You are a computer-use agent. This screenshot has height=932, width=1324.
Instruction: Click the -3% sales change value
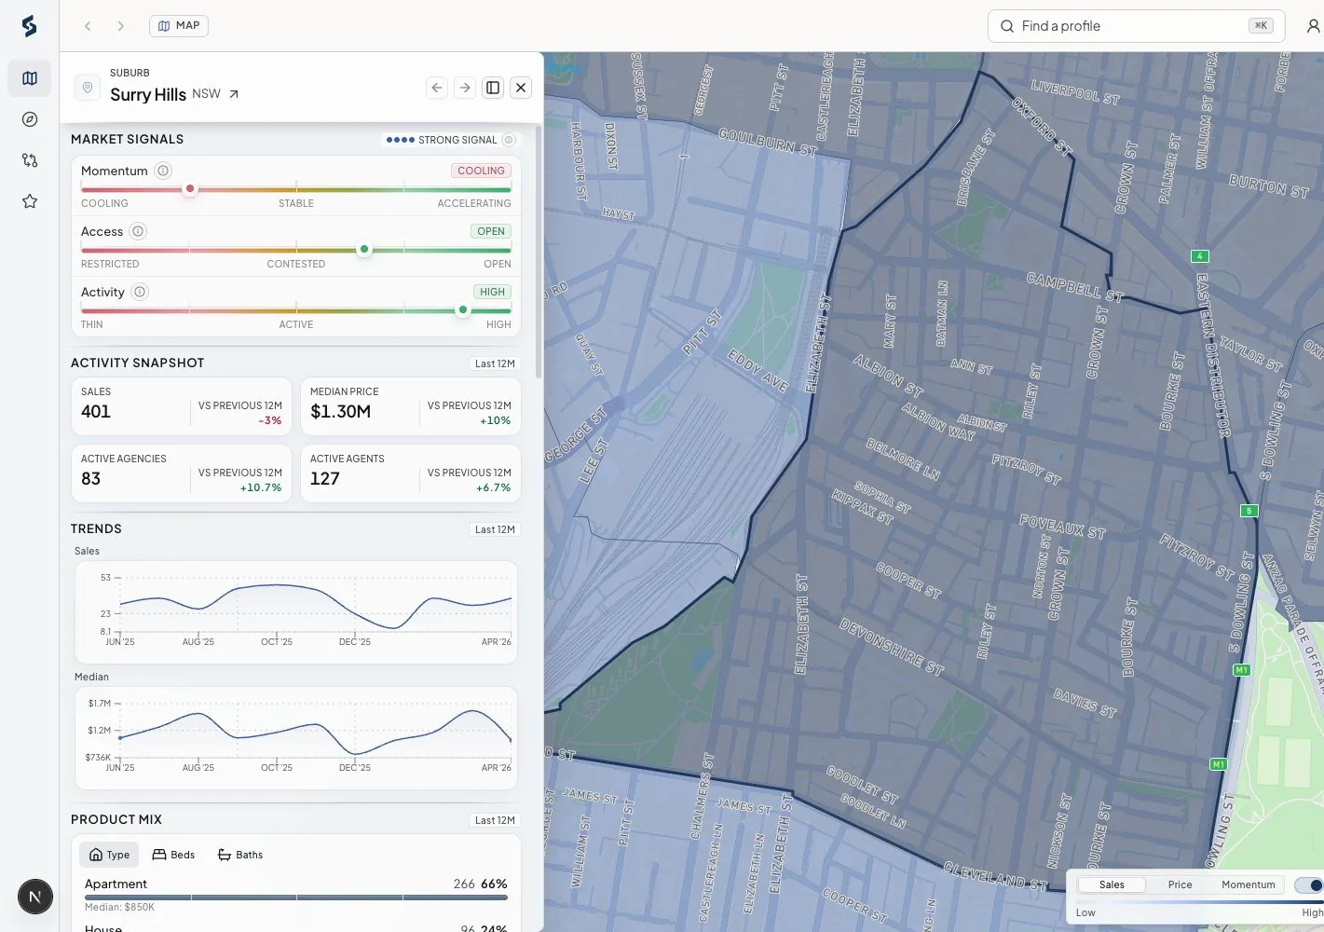[270, 420]
